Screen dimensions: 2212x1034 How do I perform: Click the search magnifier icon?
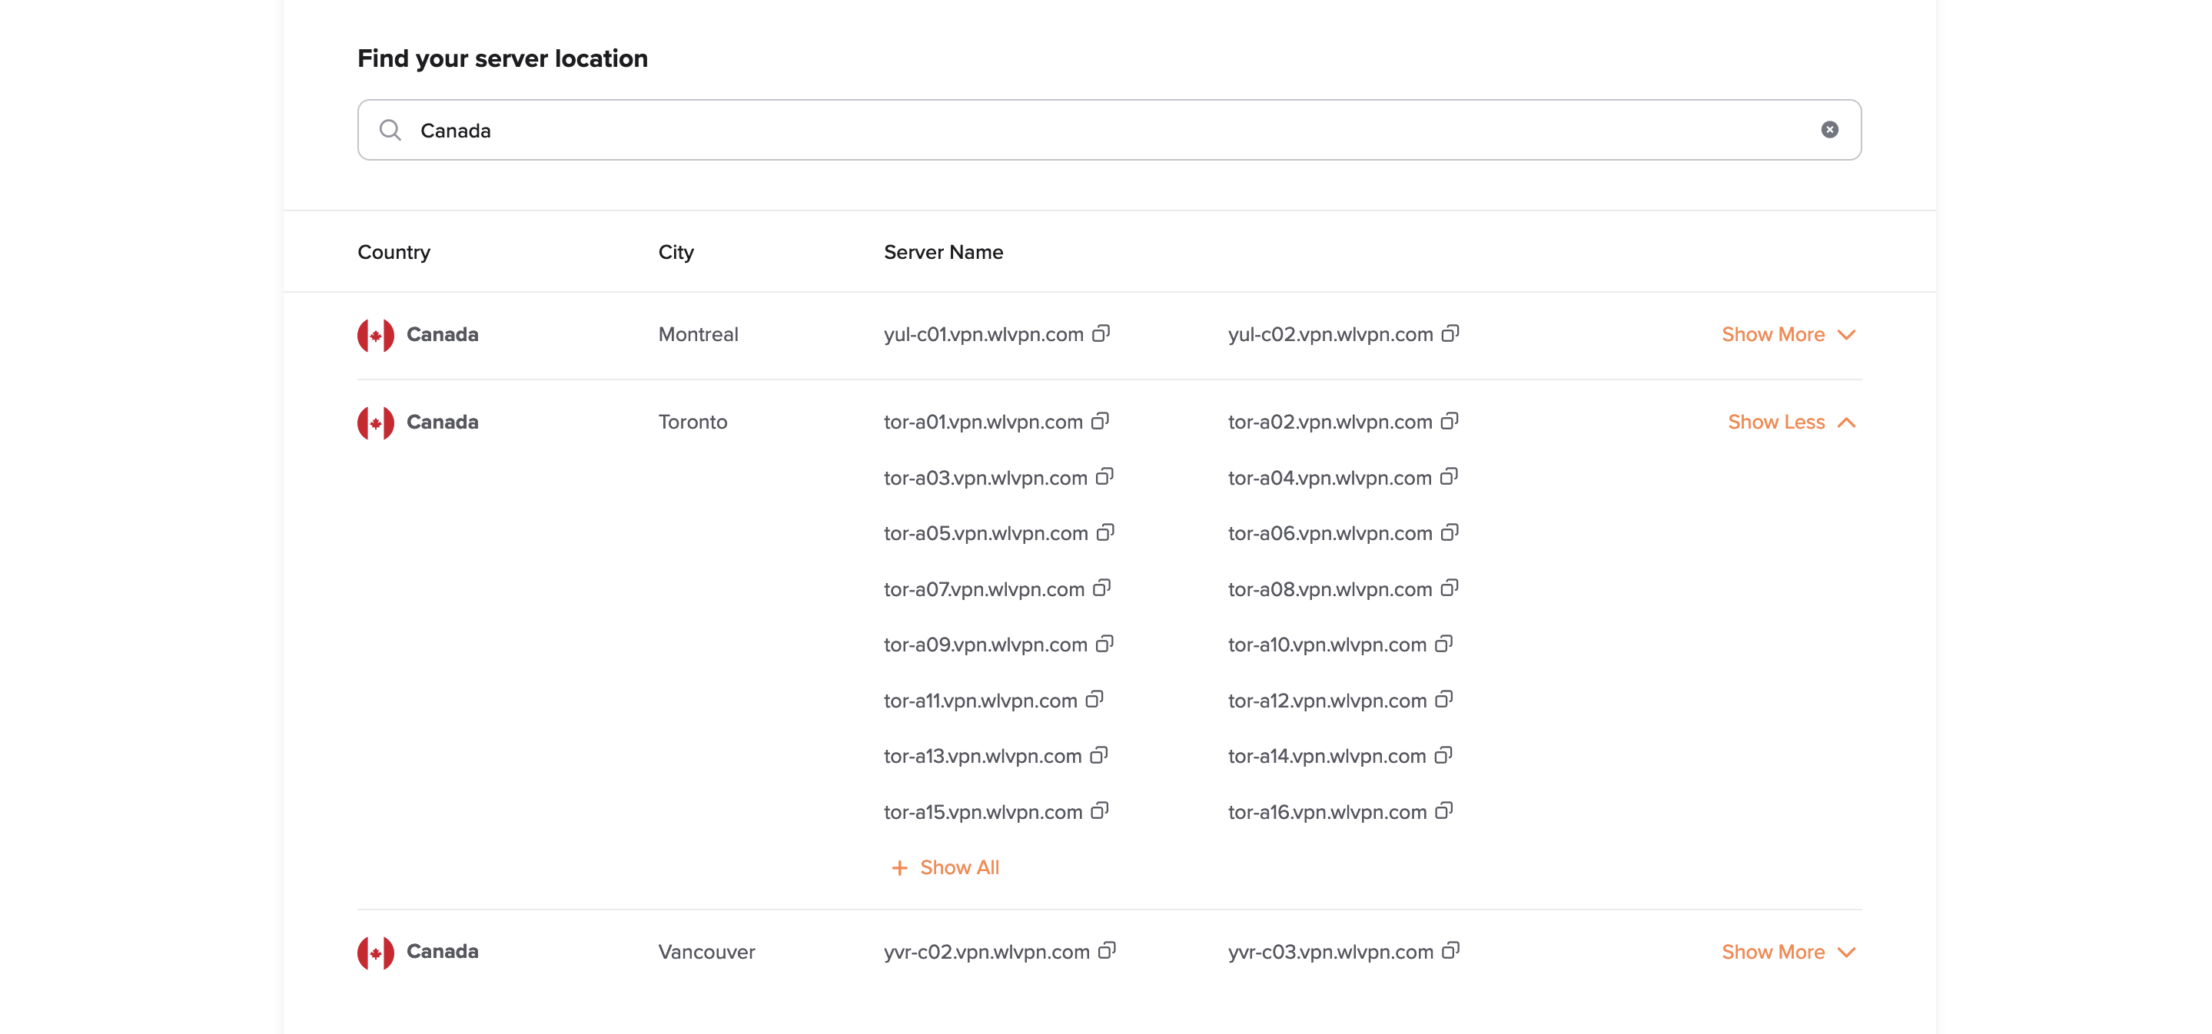(390, 130)
